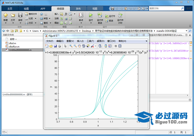Click the insert colorbar icon in Figure 1
The image size is (194, 136).
[106, 46]
